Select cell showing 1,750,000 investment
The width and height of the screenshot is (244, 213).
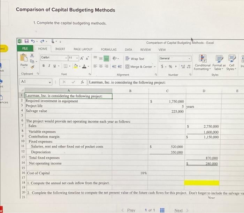(167, 102)
